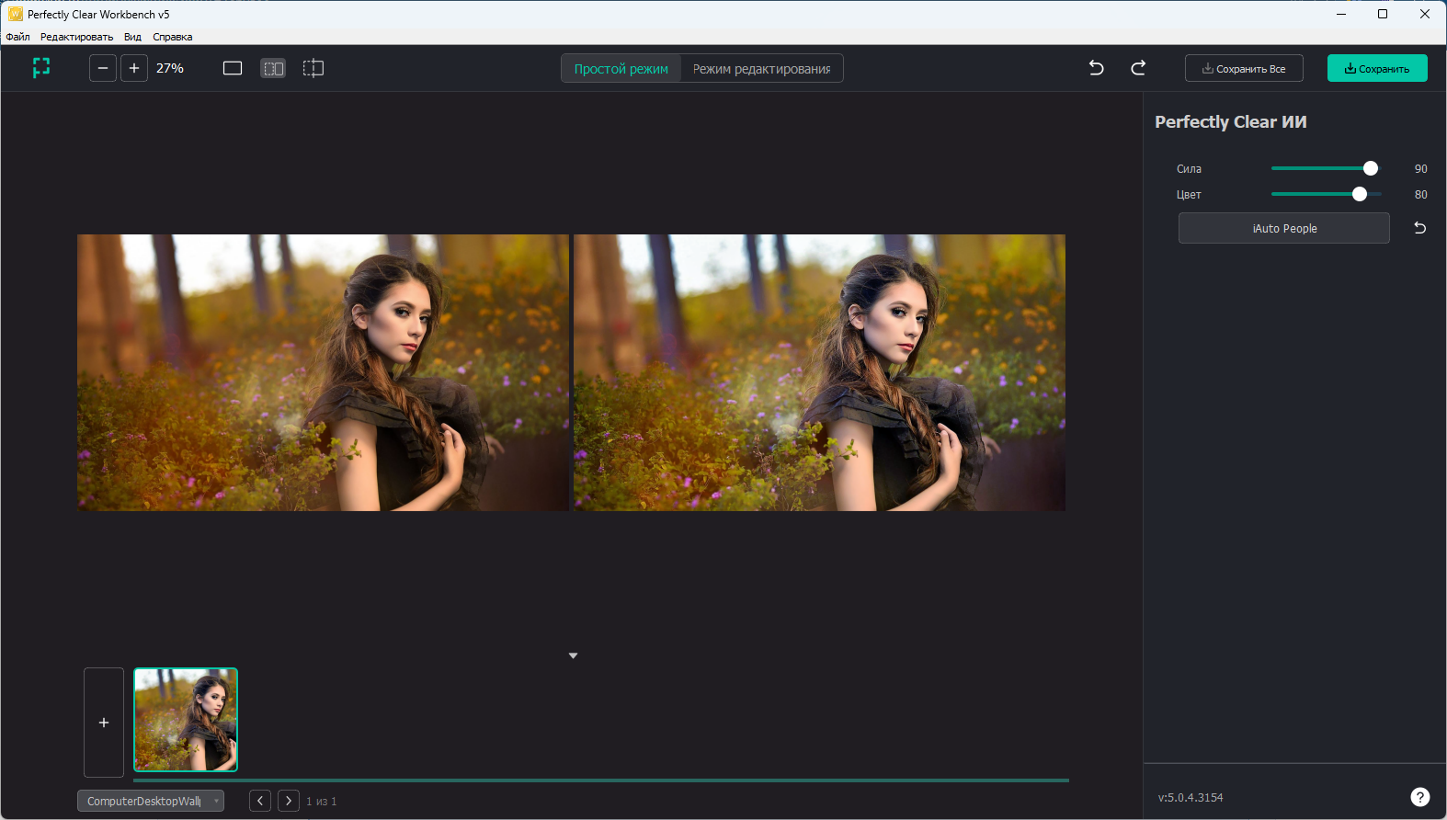Switch to single image view
This screenshot has width=1447, height=820.
[x=233, y=68]
